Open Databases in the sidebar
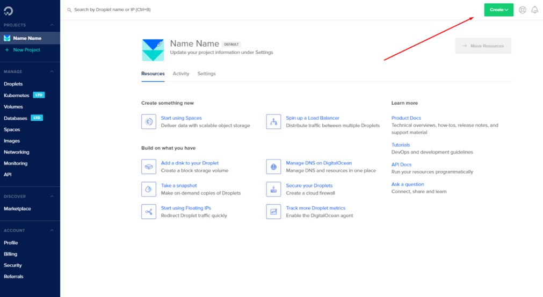This screenshot has height=297, width=543. (x=15, y=118)
